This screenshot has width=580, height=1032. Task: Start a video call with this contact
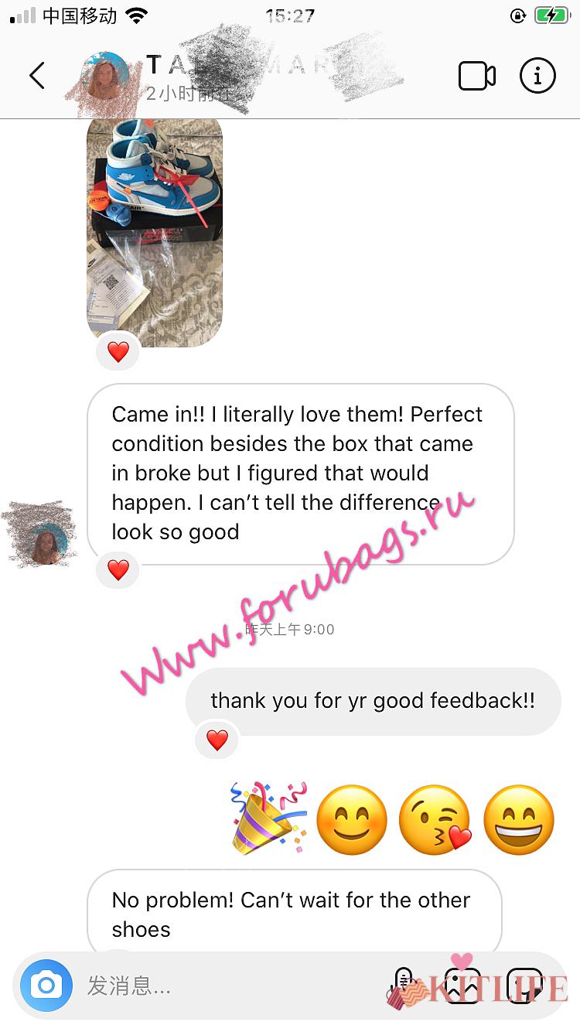point(476,76)
